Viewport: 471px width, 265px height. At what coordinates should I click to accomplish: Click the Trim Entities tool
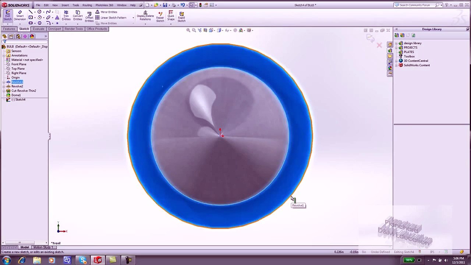pos(66,15)
